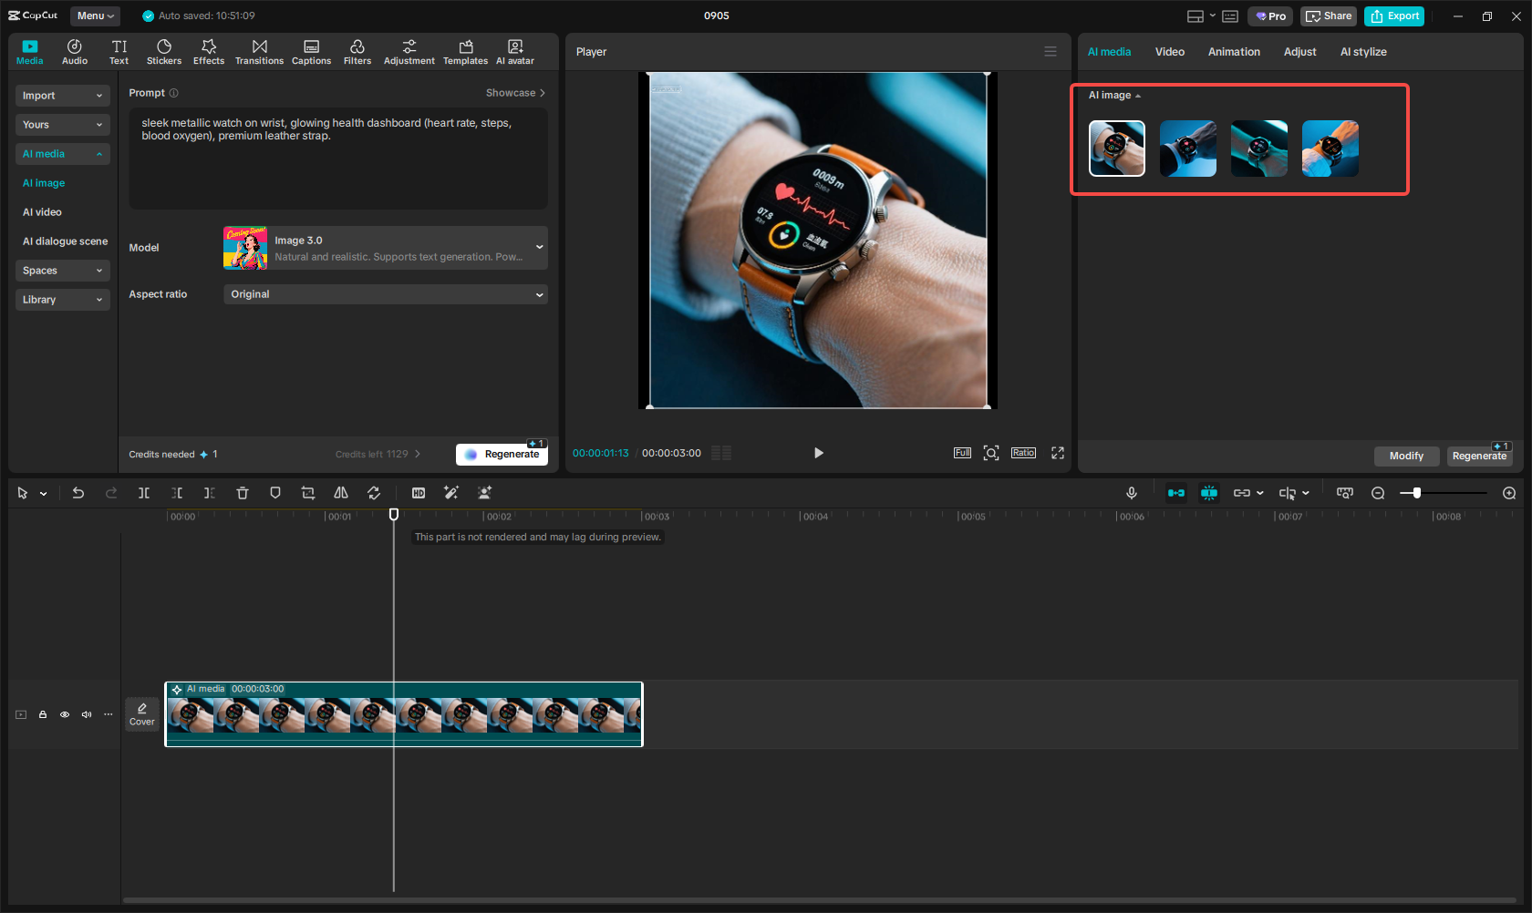Open the Effects panel
The image size is (1532, 913).
209,52
